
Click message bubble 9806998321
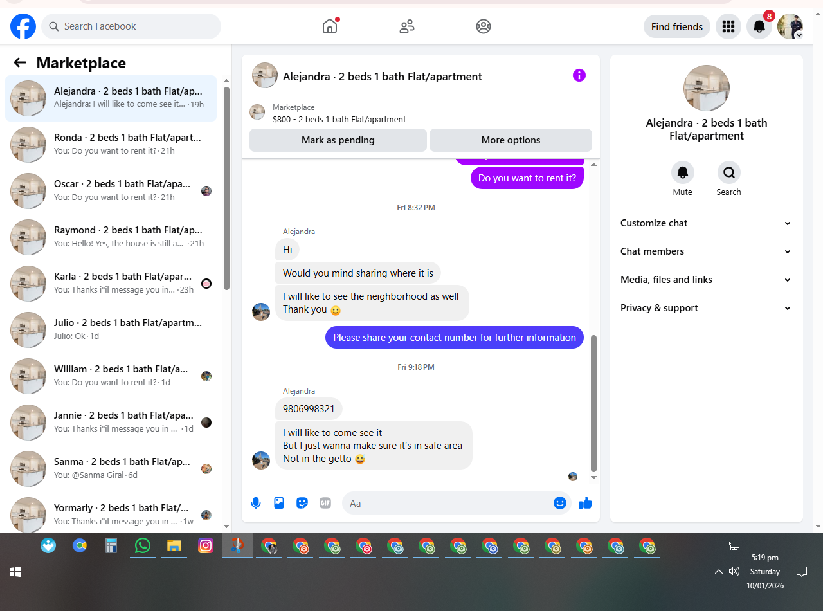click(309, 409)
